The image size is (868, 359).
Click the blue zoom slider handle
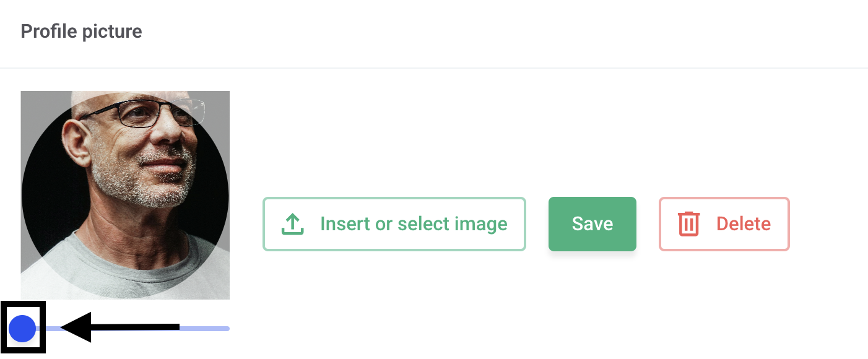pyautogui.click(x=22, y=328)
